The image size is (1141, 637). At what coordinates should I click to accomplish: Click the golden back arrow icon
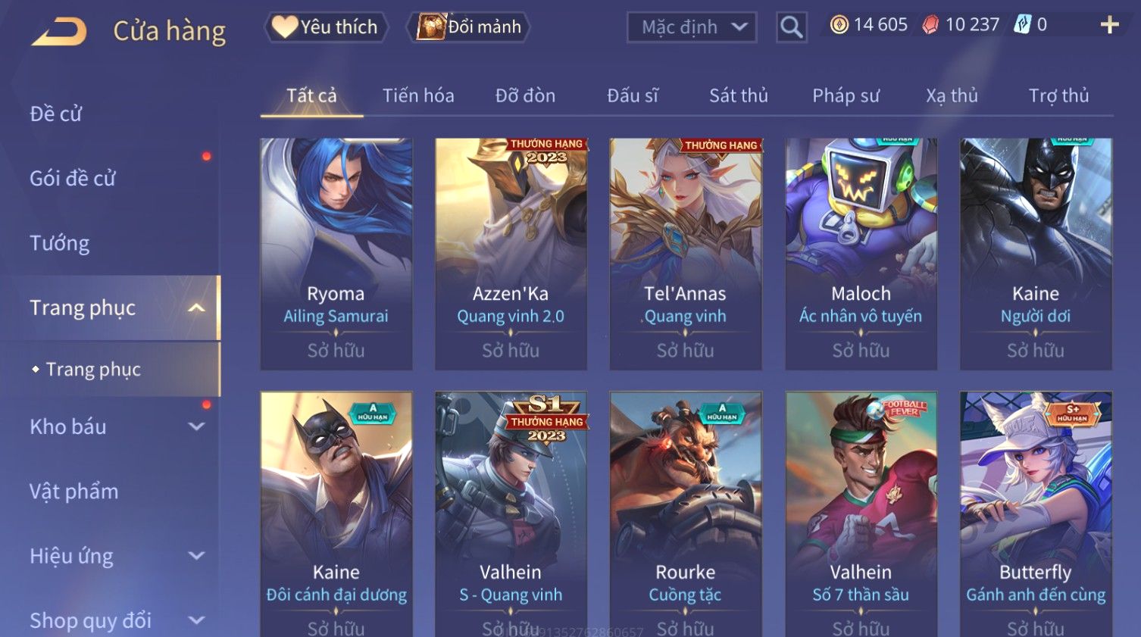pos(59,33)
